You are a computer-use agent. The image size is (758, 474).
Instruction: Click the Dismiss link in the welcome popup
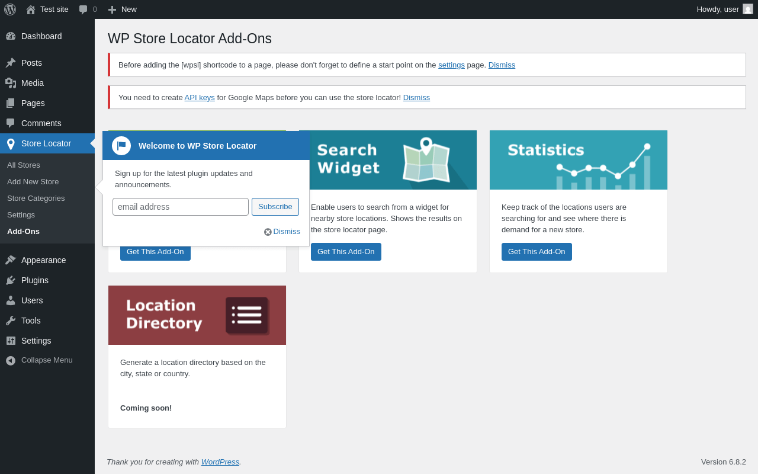pyautogui.click(x=287, y=232)
